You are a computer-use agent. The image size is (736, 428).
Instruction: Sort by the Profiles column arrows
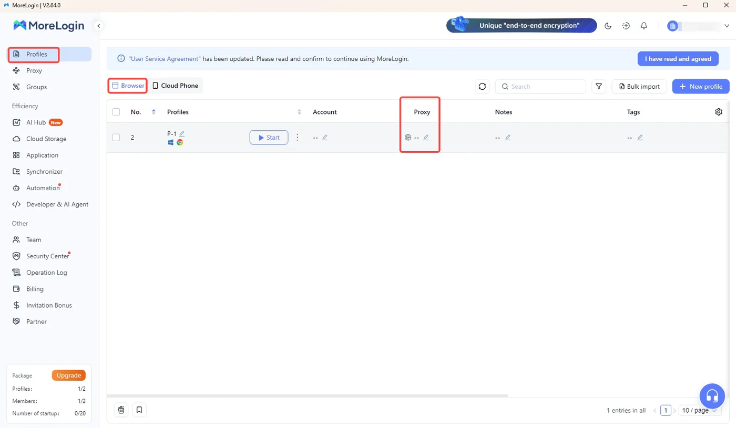click(300, 112)
